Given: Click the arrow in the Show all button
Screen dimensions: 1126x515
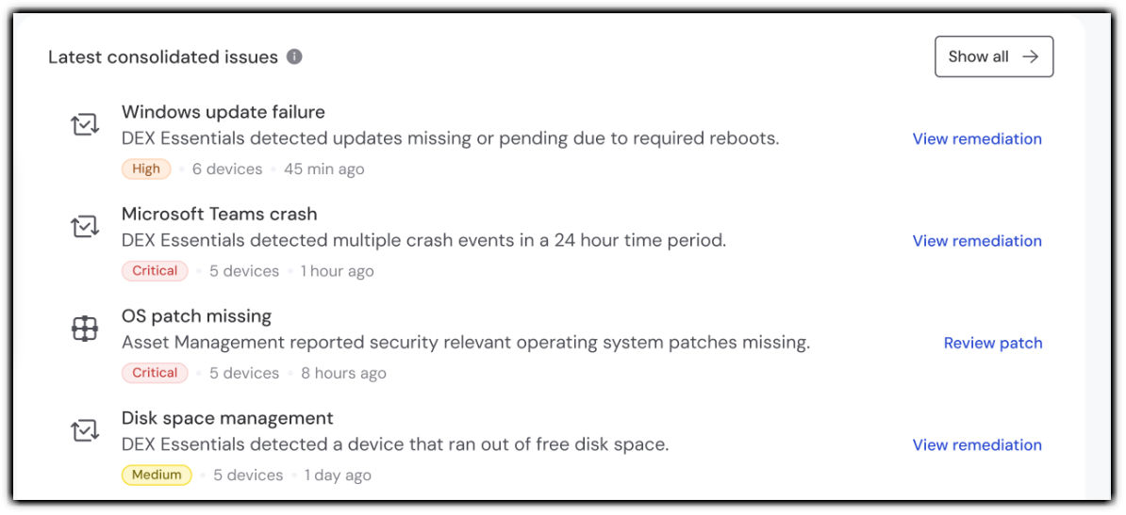Looking at the screenshot, I should tap(1031, 56).
